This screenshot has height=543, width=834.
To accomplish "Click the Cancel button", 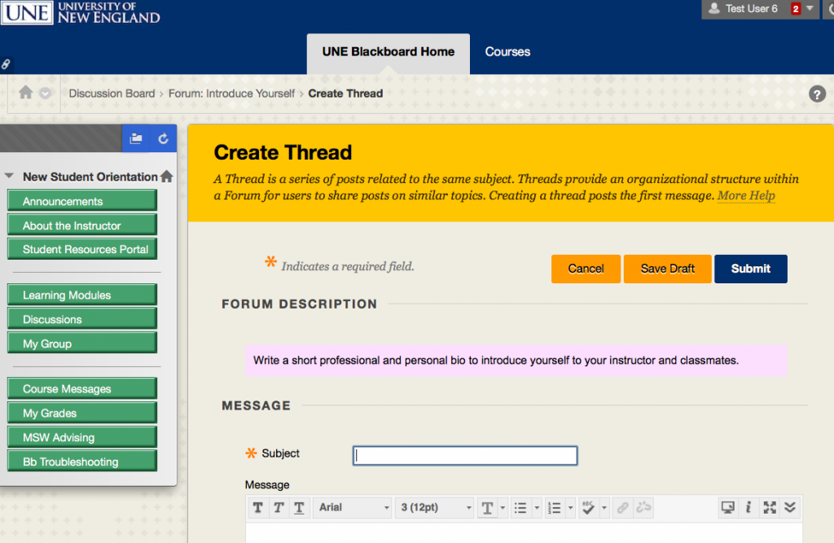I will coord(586,269).
